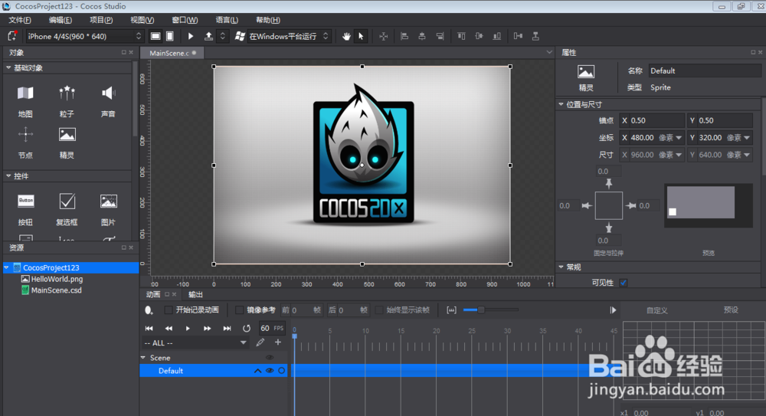Select the 图片 (Image) widget
Image resolution: width=766 pixels, height=416 pixels.
[108, 208]
